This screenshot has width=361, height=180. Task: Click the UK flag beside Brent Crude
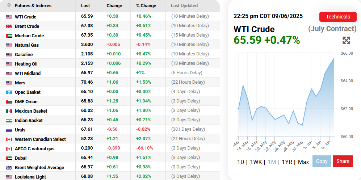tap(9, 26)
